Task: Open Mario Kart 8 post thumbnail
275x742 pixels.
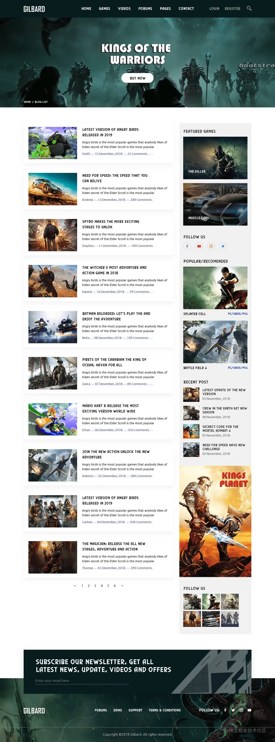Action: point(53,419)
